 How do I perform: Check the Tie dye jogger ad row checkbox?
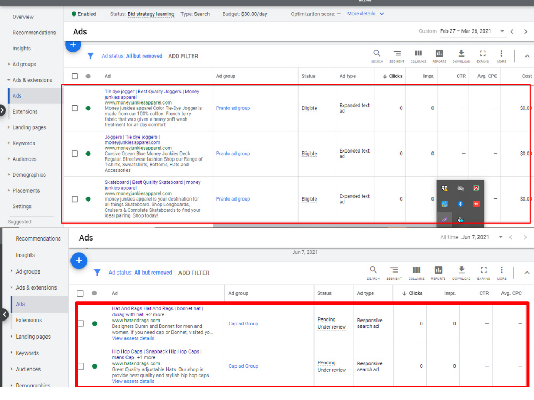coord(75,108)
